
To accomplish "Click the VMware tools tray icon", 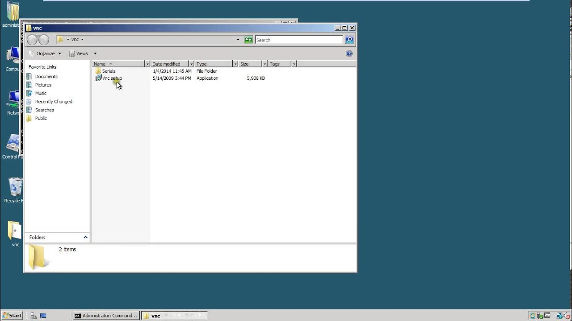I will 547,316.
